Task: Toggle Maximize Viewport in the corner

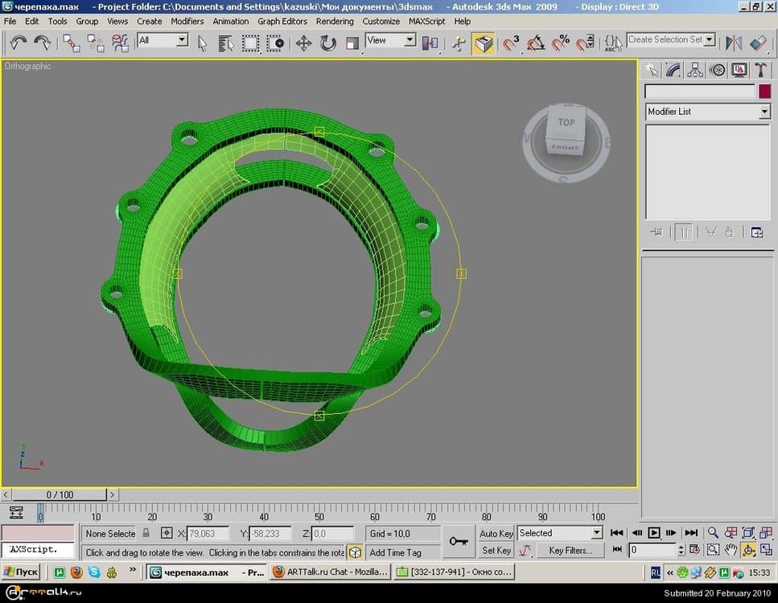Action: tap(766, 549)
